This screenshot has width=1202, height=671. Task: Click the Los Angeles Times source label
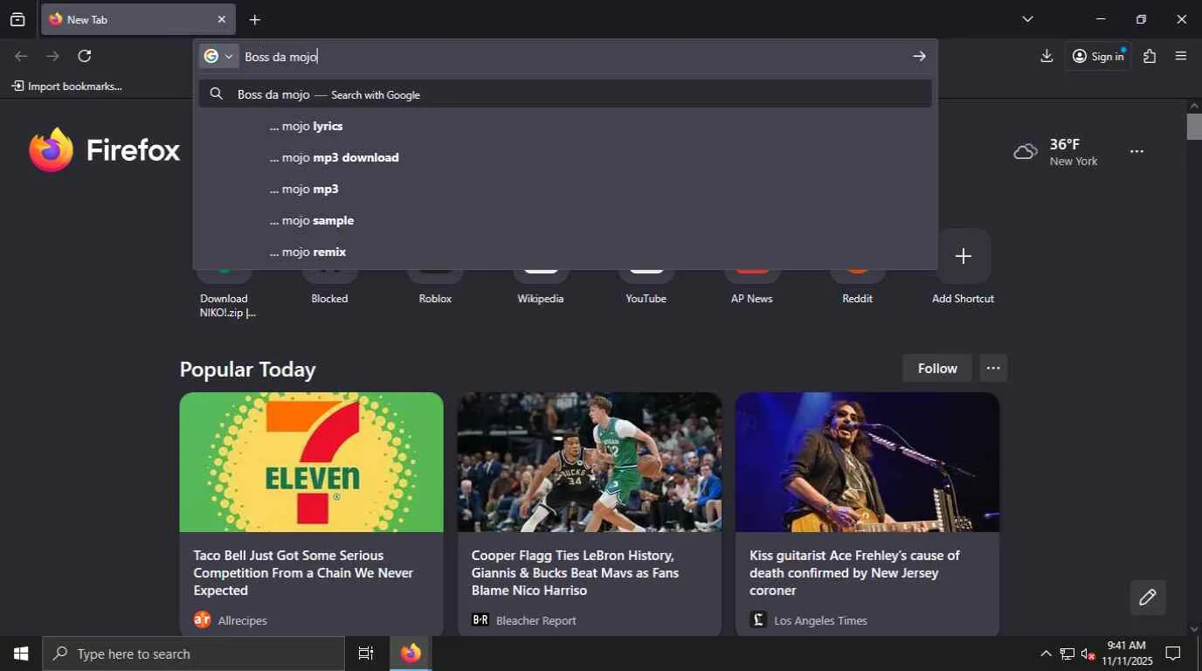[x=820, y=620]
